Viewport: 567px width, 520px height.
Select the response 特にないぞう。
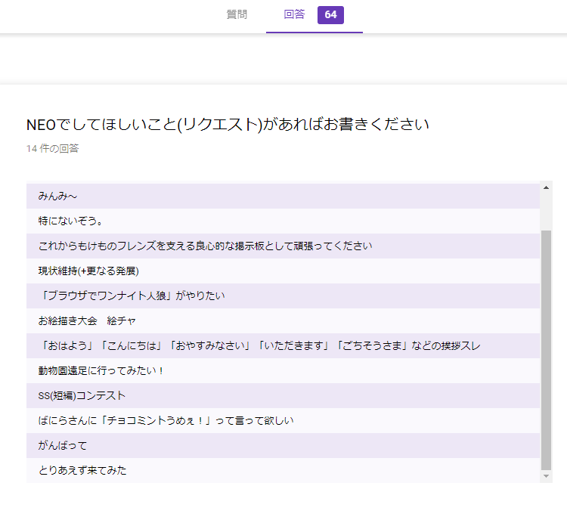coord(70,221)
